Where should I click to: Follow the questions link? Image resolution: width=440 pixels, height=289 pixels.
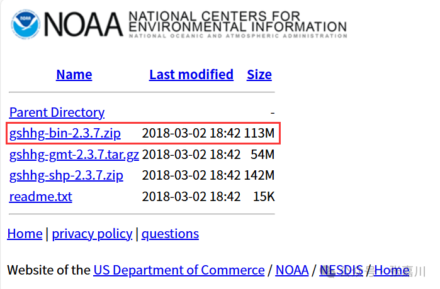tap(170, 234)
